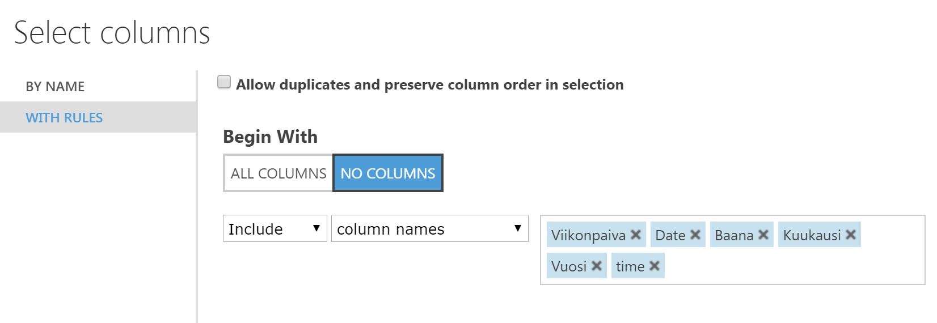Delete the Baana tag with its X

tap(763, 235)
